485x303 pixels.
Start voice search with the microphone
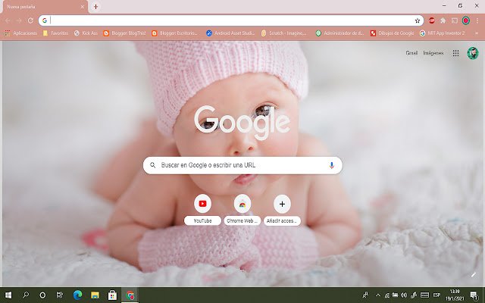pyautogui.click(x=332, y=165)
